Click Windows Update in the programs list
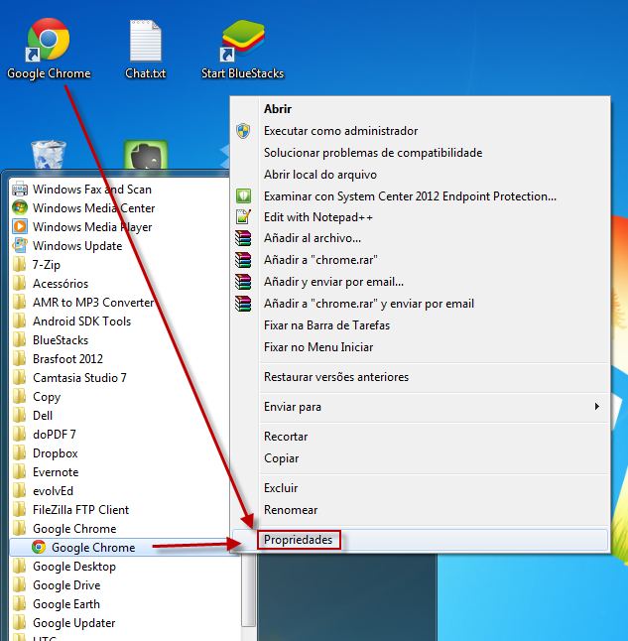628x641 pixels. pos(77,246)
